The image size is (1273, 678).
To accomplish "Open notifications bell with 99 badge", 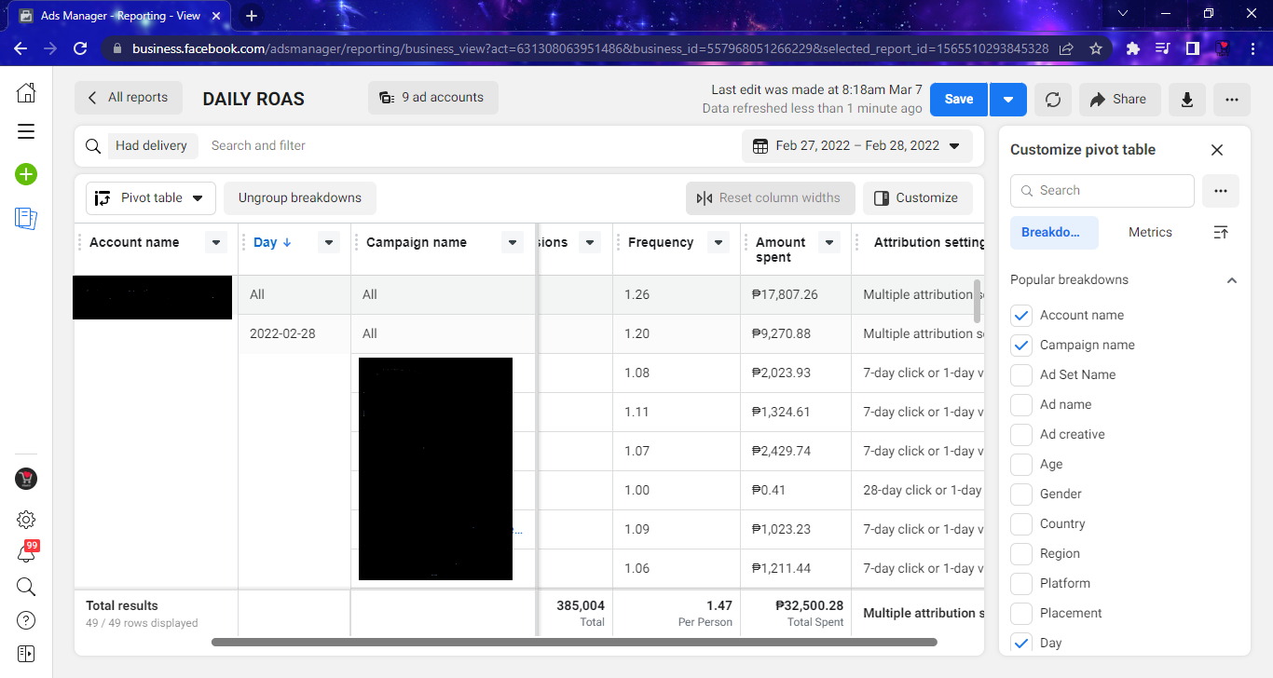I will pos(26,553).
